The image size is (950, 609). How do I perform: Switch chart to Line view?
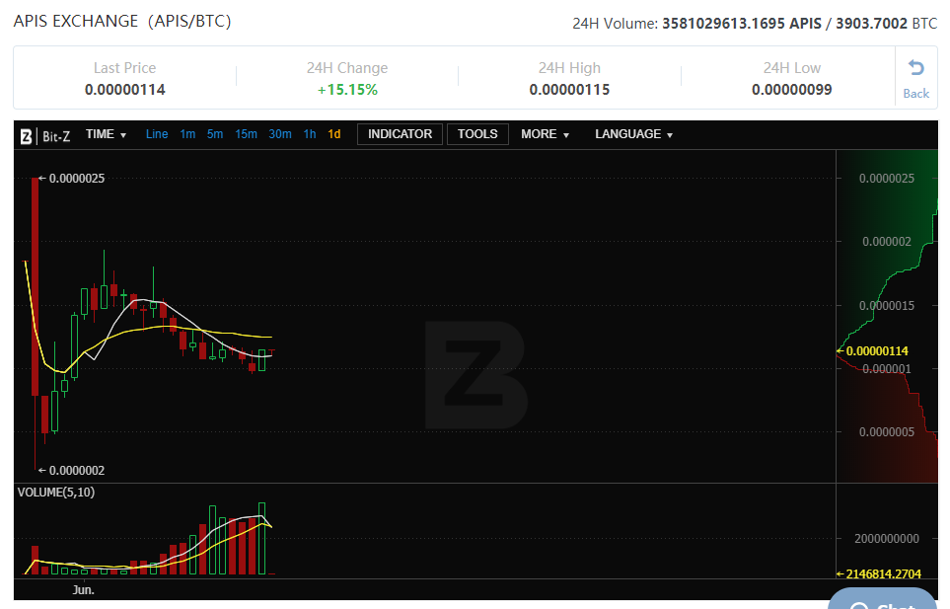(157, 134)
